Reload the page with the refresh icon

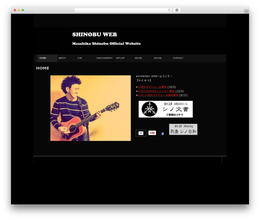tap(169, 10)
